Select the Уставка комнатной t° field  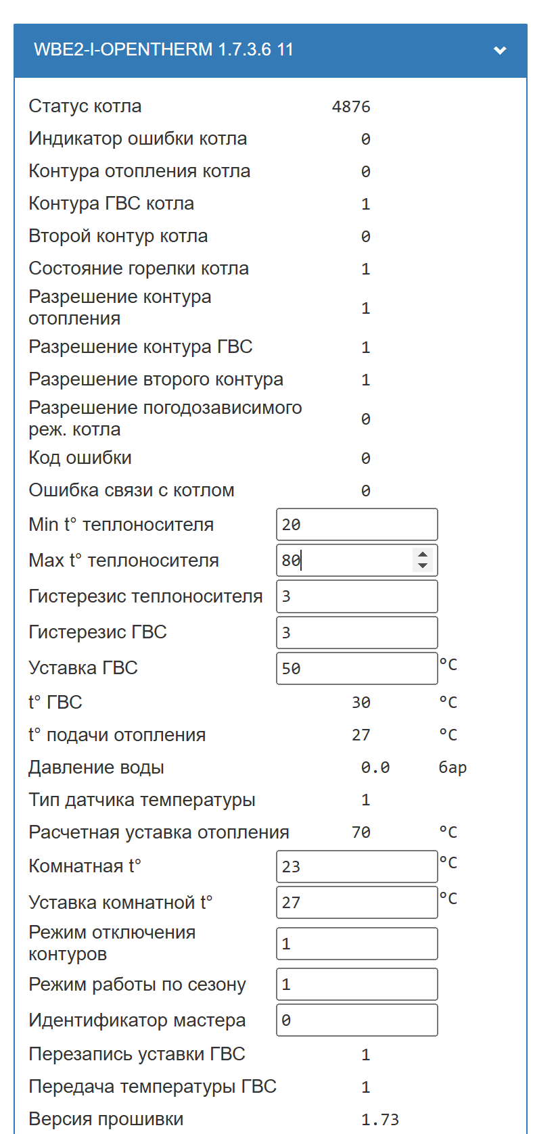point(357,902)
